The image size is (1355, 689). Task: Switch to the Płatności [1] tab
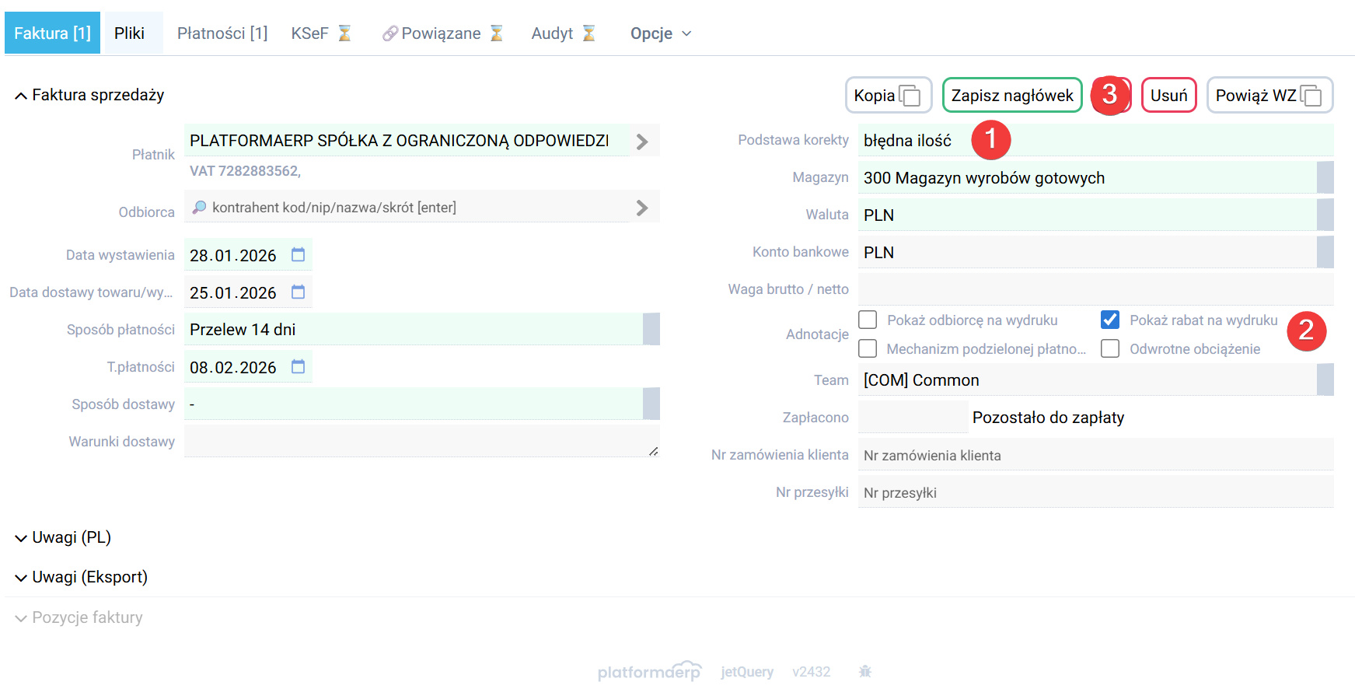pyautogui.click(x=222, y=33)
